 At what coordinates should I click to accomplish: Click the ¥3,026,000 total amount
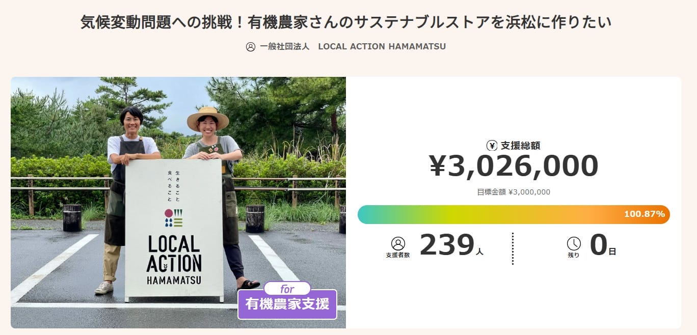coord(514,166)
